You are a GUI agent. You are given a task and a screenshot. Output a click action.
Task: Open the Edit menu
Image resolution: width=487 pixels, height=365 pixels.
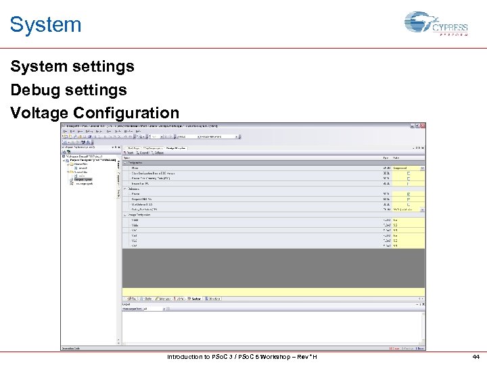tap(72, 131)
